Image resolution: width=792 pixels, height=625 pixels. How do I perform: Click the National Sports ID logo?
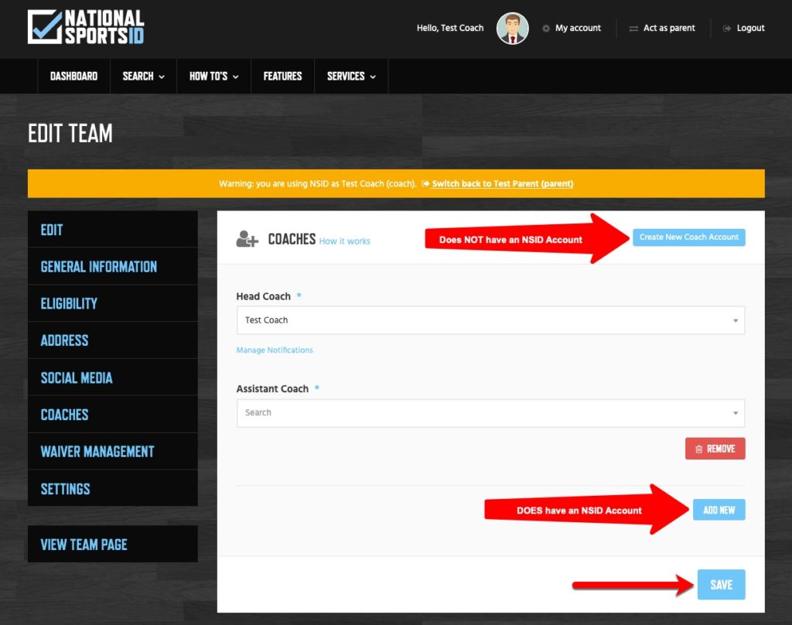coord(86,27)
